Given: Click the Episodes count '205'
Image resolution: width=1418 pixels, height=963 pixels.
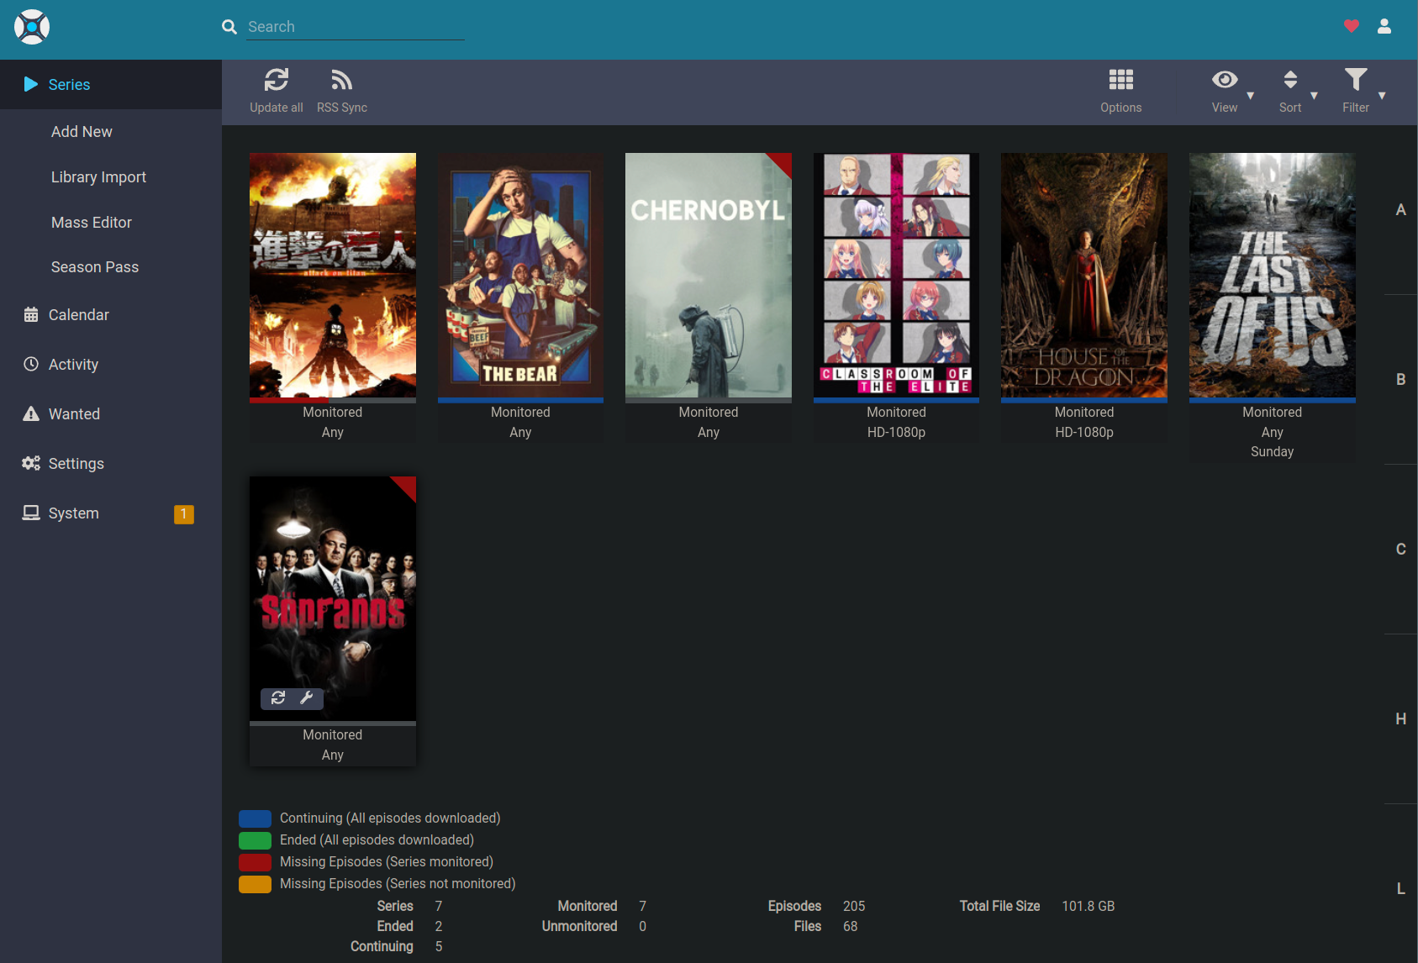Looking at the screenshot, I should coord(854,907).
